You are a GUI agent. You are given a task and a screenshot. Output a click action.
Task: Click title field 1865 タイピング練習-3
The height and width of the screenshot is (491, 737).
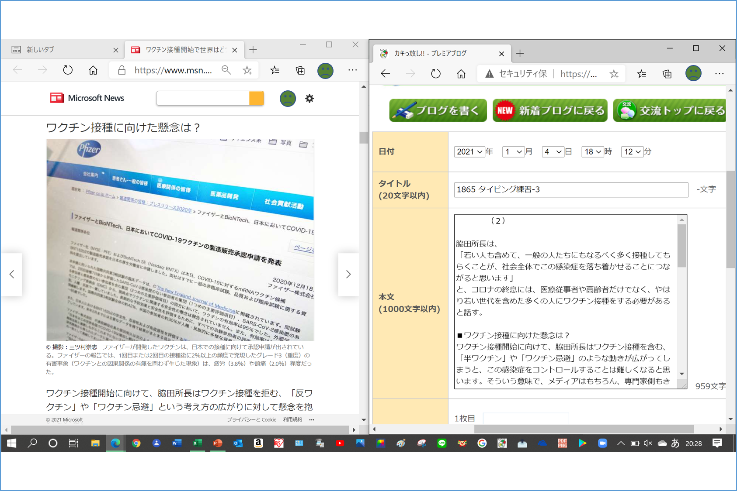(x=571, y=189)
